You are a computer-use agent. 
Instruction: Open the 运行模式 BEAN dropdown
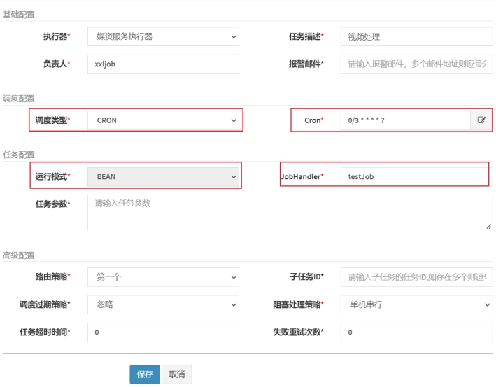(163, 177)
